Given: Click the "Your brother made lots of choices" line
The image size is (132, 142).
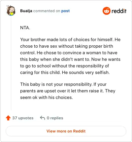Looking at the screenshot, I should tap(70, 39).
